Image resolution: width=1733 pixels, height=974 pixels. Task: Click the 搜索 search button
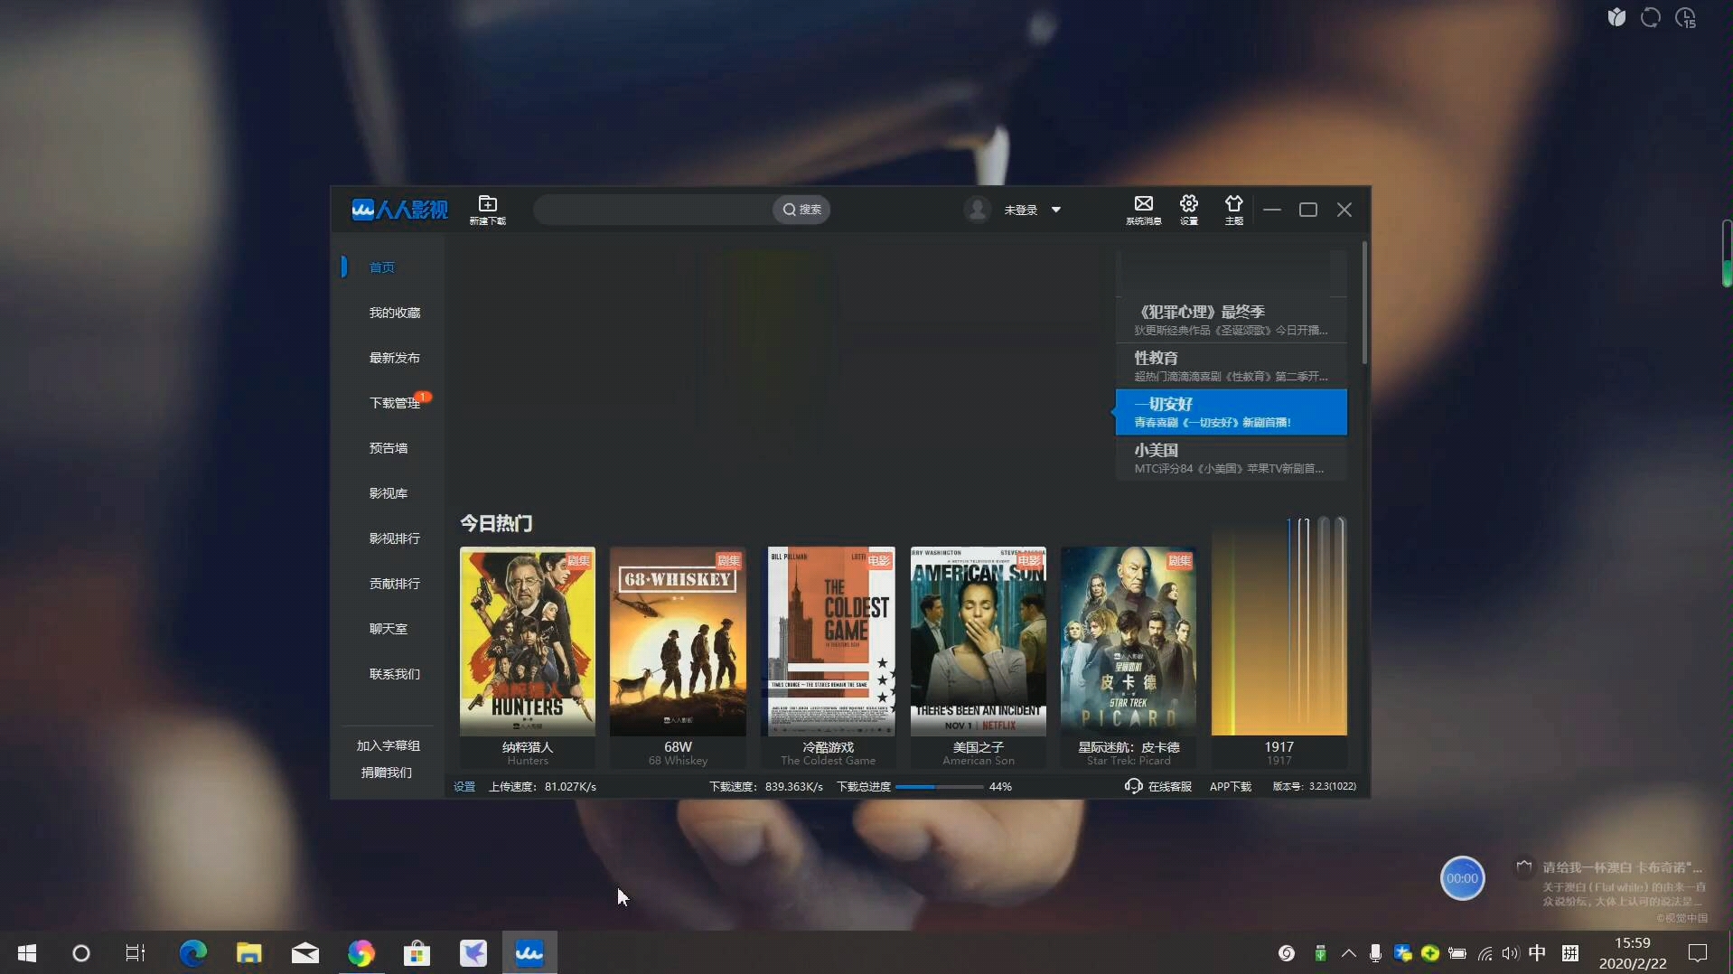click(x=801, y=210)
